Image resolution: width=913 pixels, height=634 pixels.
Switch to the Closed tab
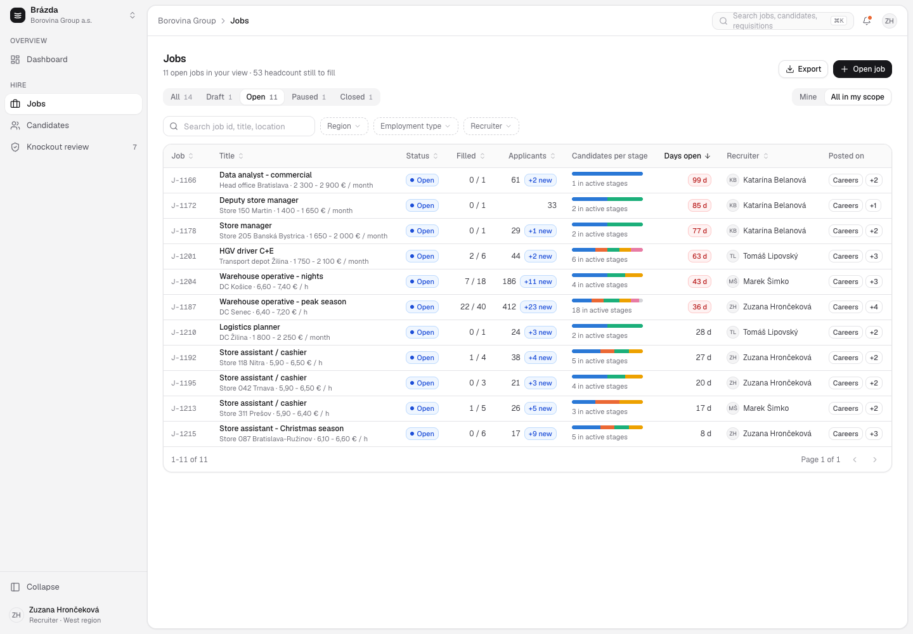point(356,97)
